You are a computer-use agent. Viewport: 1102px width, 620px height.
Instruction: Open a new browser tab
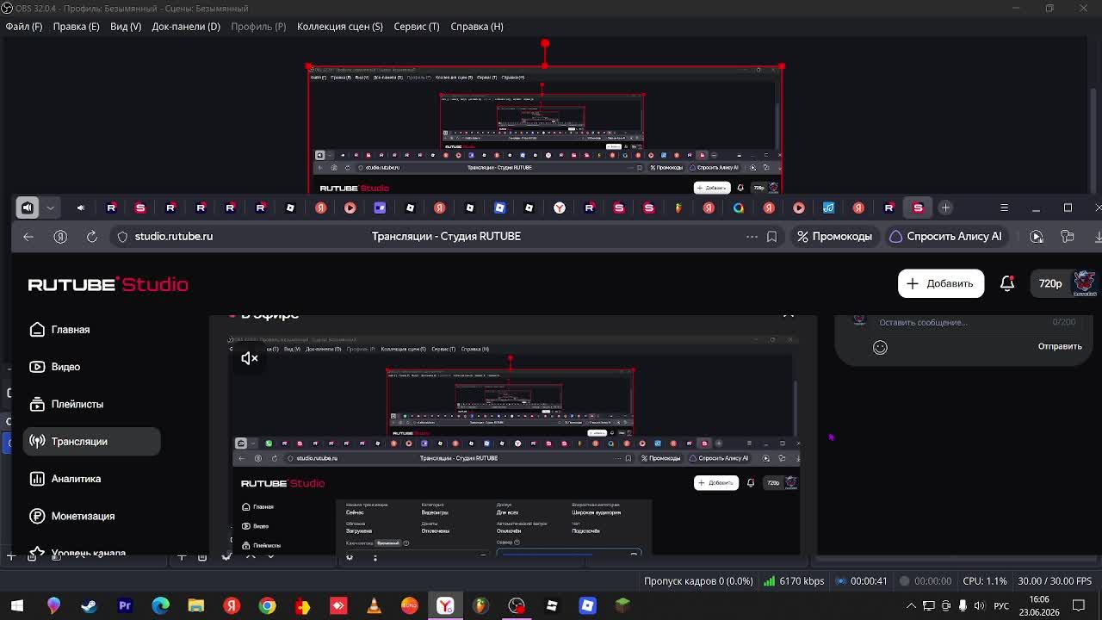[945, 208]
